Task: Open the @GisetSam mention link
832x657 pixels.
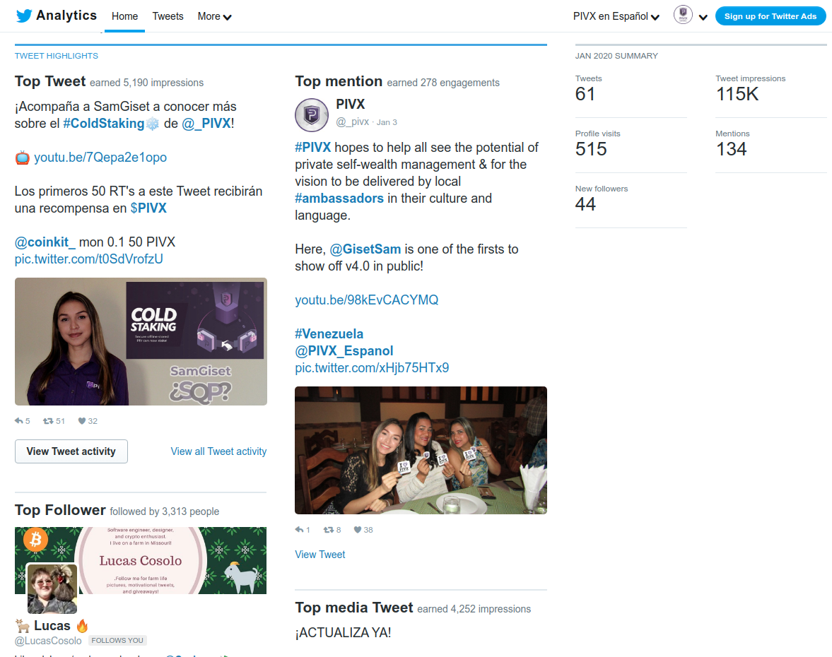Action: (365, 249)
